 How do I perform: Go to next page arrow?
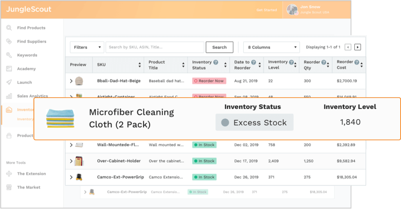tap(358, 47)
